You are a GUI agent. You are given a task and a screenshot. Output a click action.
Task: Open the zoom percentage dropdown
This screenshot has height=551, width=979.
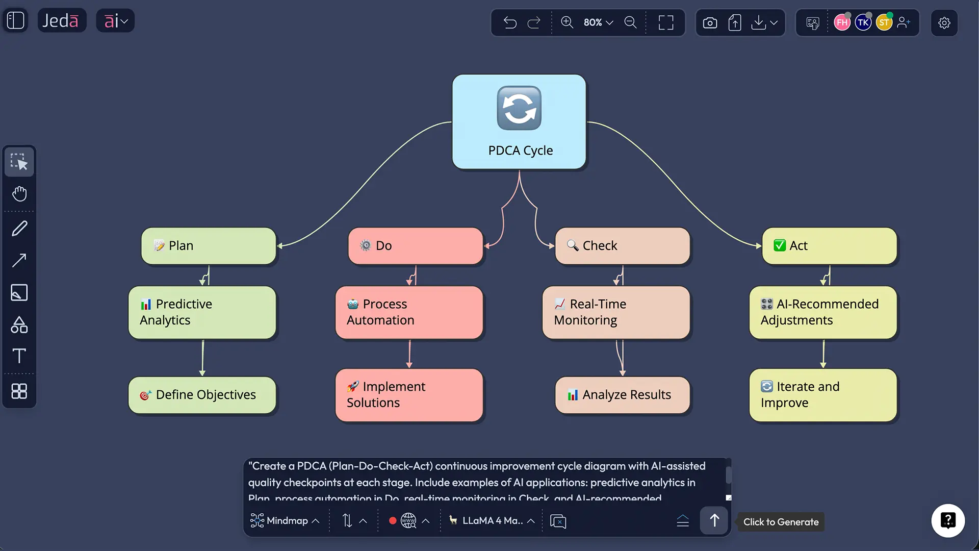coord(598,22)
